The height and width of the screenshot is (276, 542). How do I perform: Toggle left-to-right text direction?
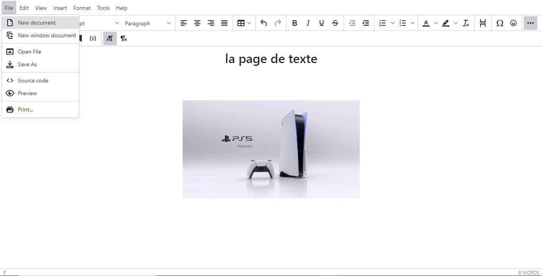(110, 38)
